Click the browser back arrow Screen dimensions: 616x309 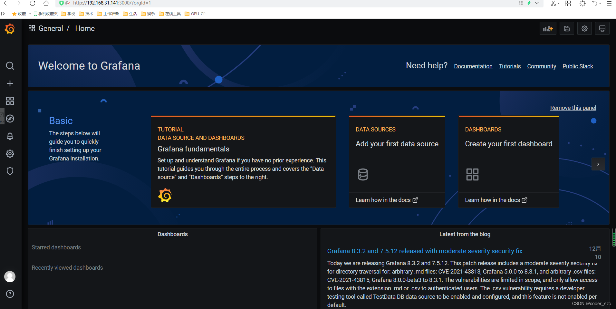5,3
